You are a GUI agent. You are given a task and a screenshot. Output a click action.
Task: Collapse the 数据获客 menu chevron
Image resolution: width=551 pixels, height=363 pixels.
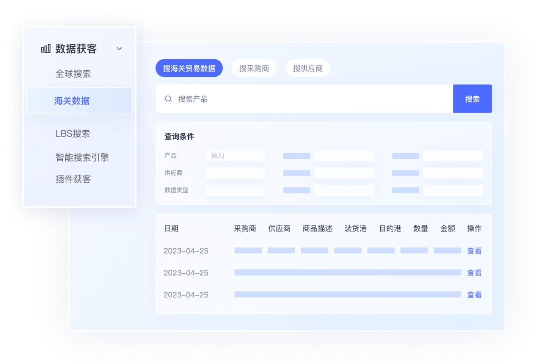(119, 49)
